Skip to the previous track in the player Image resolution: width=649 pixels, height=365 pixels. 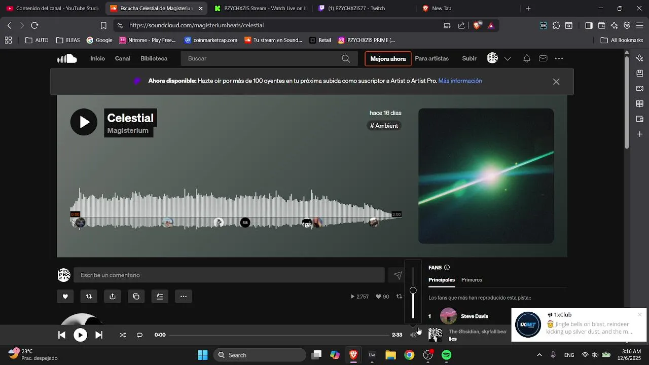62,335
